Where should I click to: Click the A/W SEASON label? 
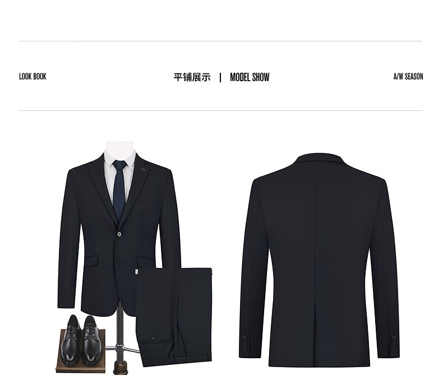coord(408,77)
